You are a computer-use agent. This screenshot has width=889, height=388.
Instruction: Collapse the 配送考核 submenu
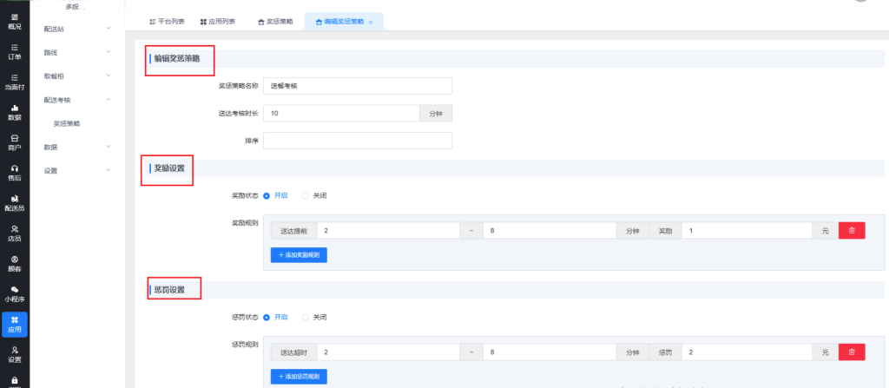point(76,100)
